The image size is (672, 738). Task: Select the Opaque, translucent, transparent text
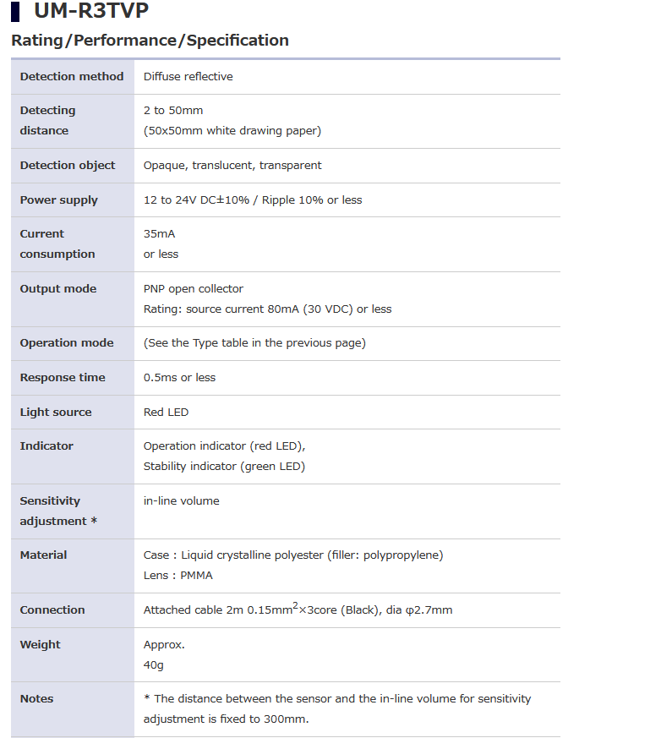[232, 166]
